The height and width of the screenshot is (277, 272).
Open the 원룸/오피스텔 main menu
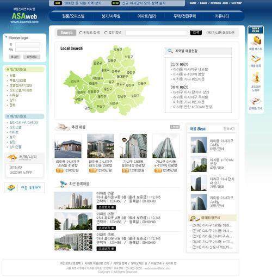[x=73, y=16]
